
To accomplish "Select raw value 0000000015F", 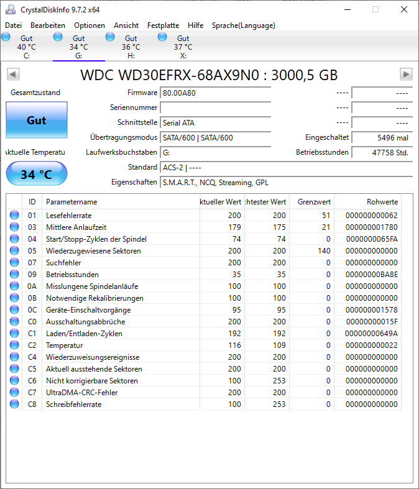I will point(372,322).
